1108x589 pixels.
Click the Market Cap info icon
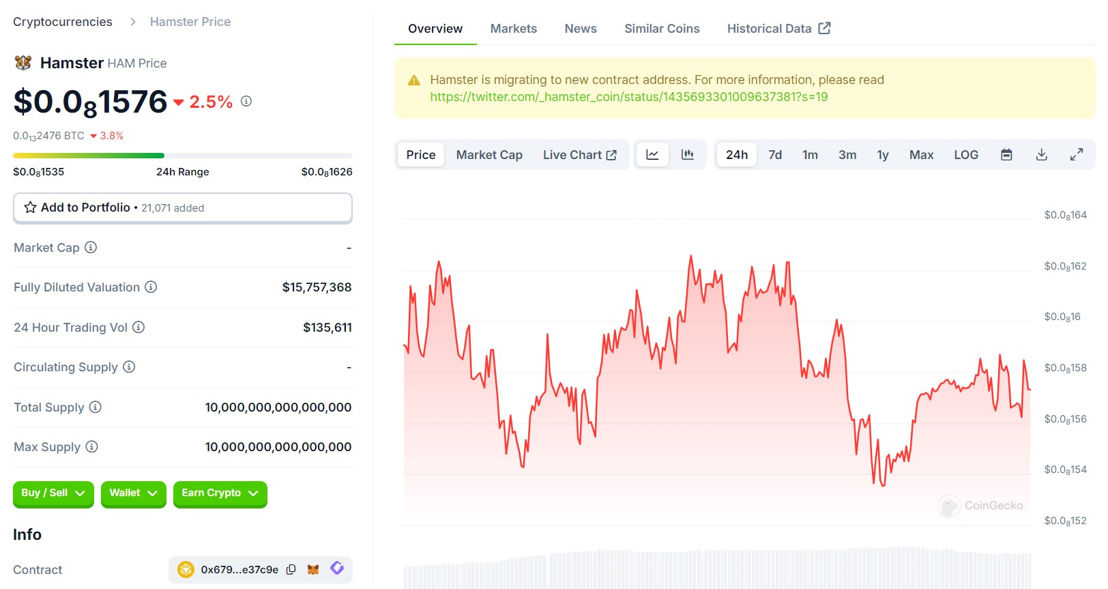pyautogui.click(x=91, y=247)
